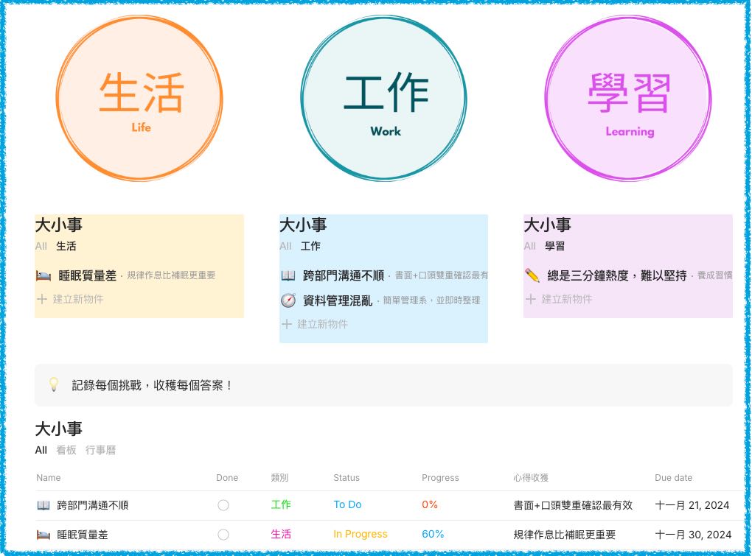The image size is (752, 556).
Task: Click the bed icon in the Life panel
Action: [x=43, y=275]
